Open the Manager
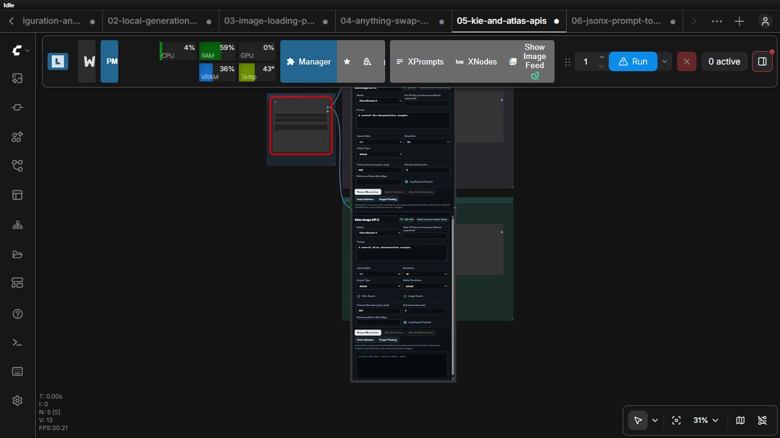Screen dimensions: 780x438 [308, 61]
